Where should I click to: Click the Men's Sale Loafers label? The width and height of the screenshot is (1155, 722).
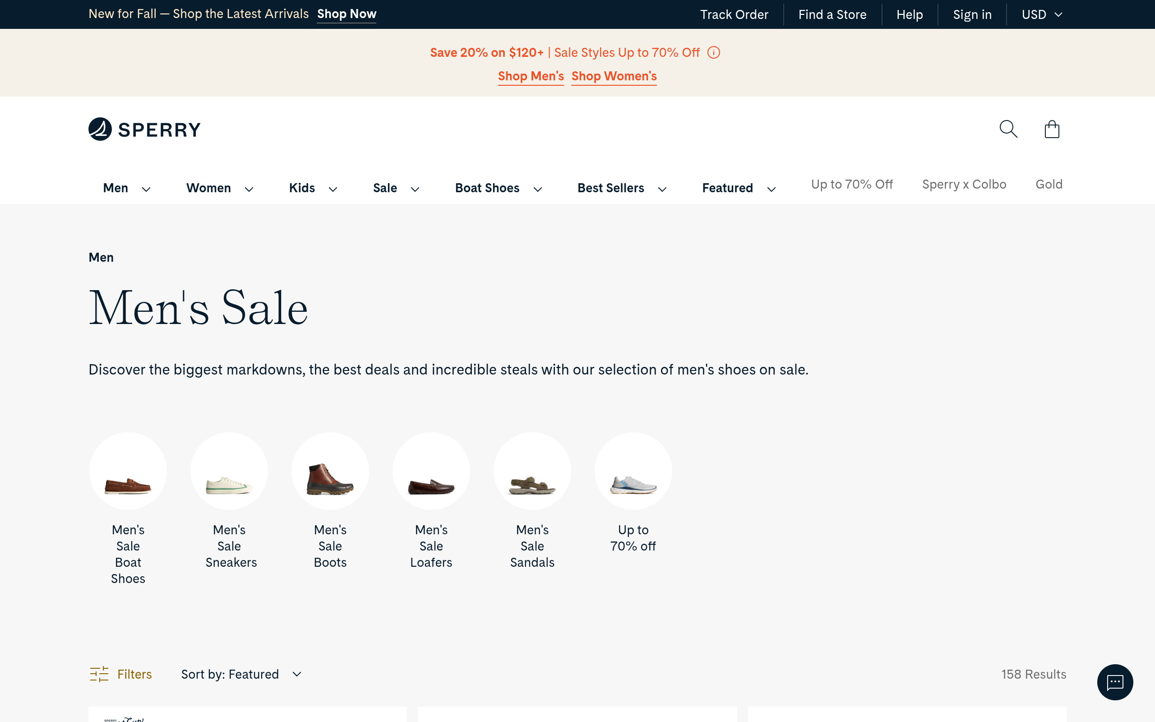[431, 546]
